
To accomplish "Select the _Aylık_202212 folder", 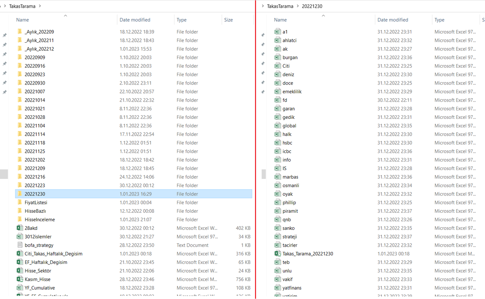I will click(39, 49).
